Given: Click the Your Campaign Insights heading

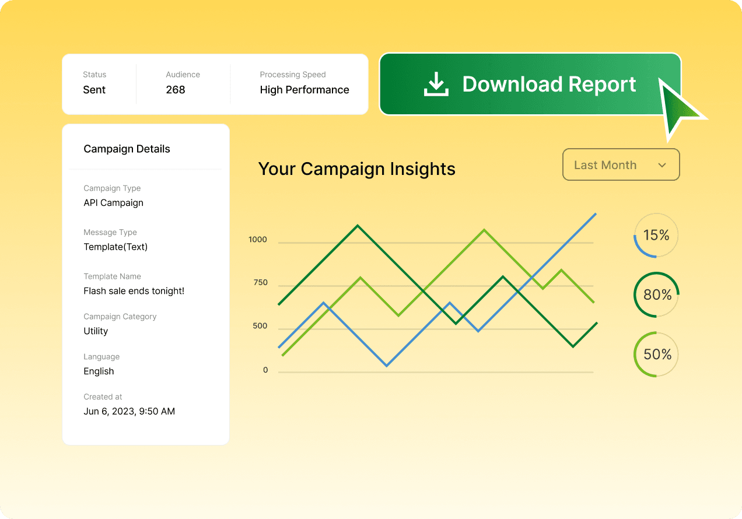Looking at the screenshot, I should [357, 169].
